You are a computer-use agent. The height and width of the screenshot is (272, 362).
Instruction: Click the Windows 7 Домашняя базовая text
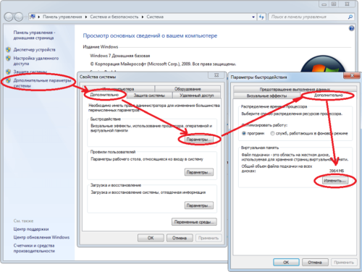[x=120, y=56]
